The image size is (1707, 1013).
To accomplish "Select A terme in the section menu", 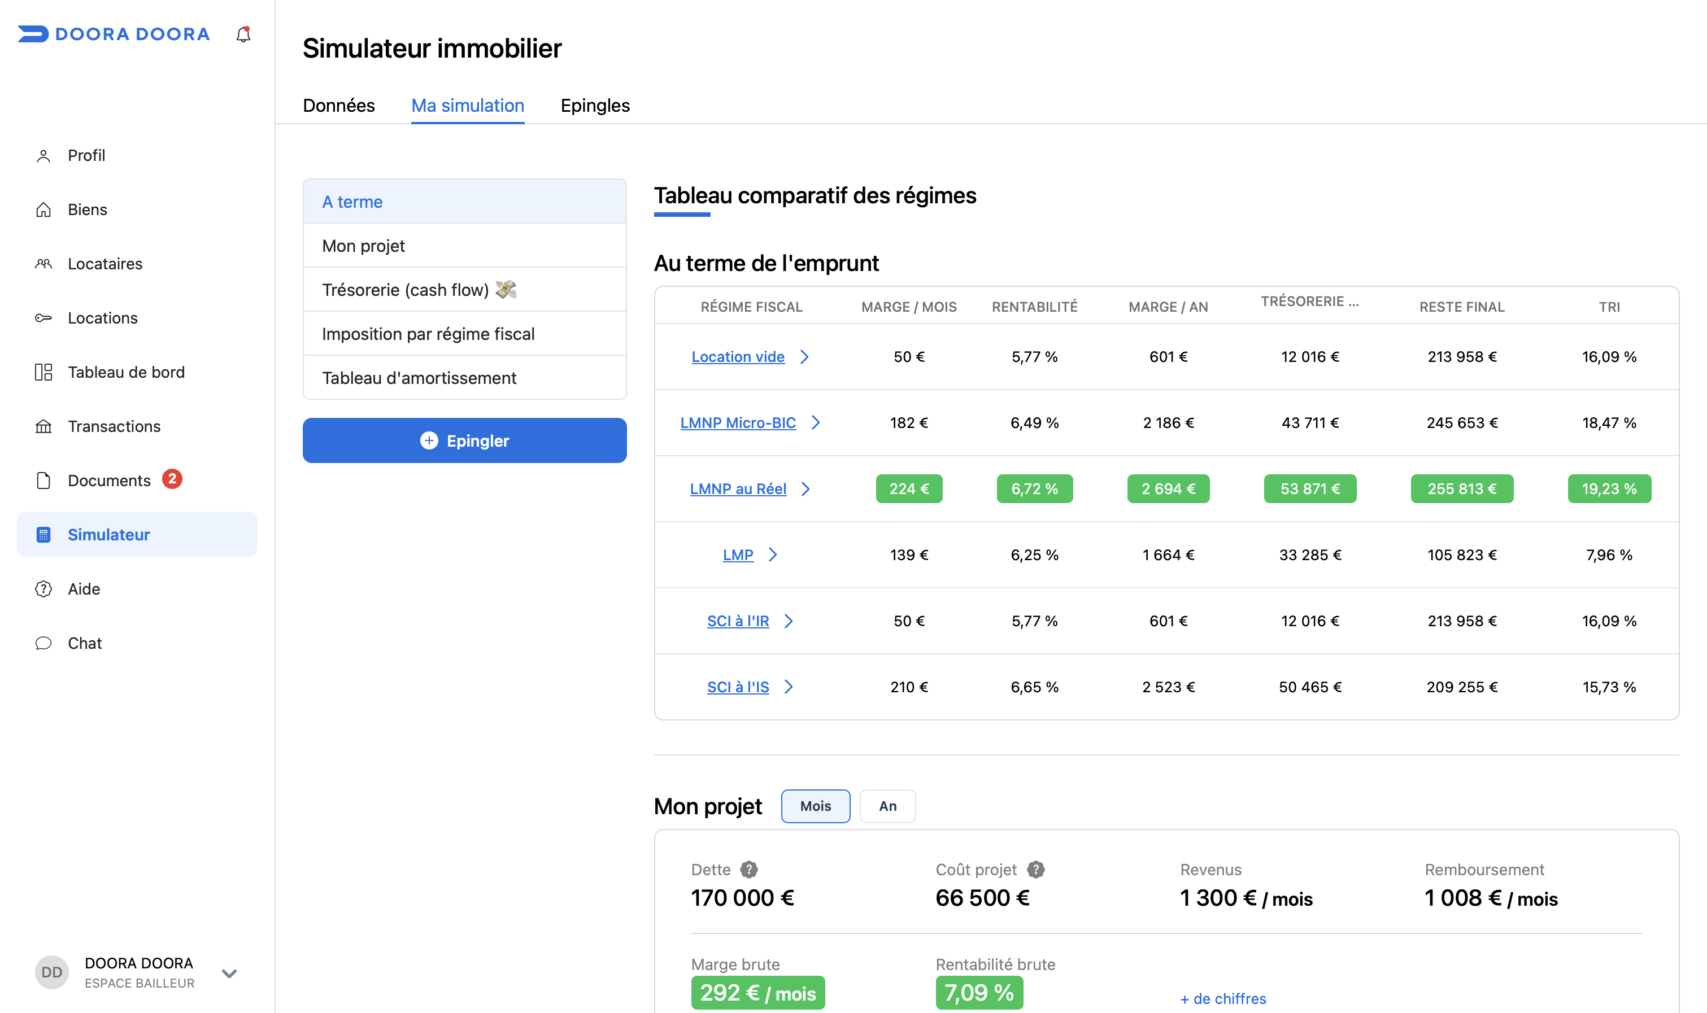I will coord(464,202).
